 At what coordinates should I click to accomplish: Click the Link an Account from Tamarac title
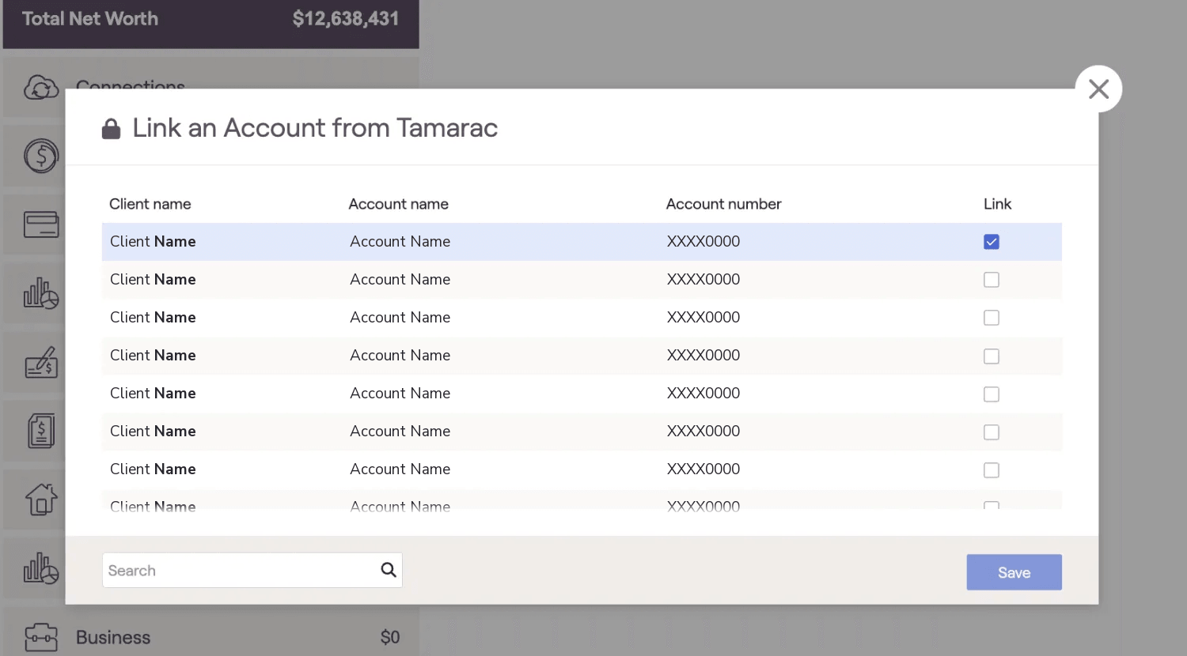[315, 128]
